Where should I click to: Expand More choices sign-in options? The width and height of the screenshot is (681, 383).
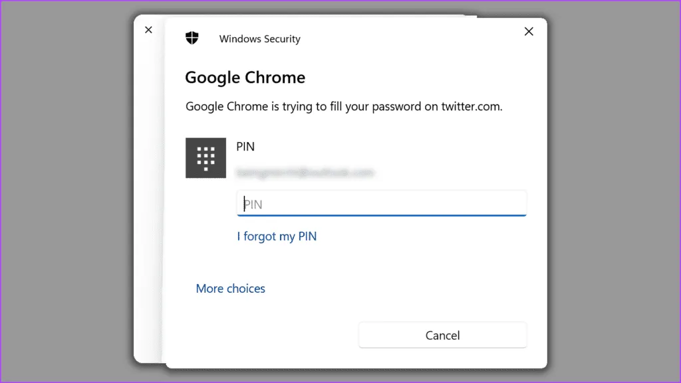(x=230, y=289)
